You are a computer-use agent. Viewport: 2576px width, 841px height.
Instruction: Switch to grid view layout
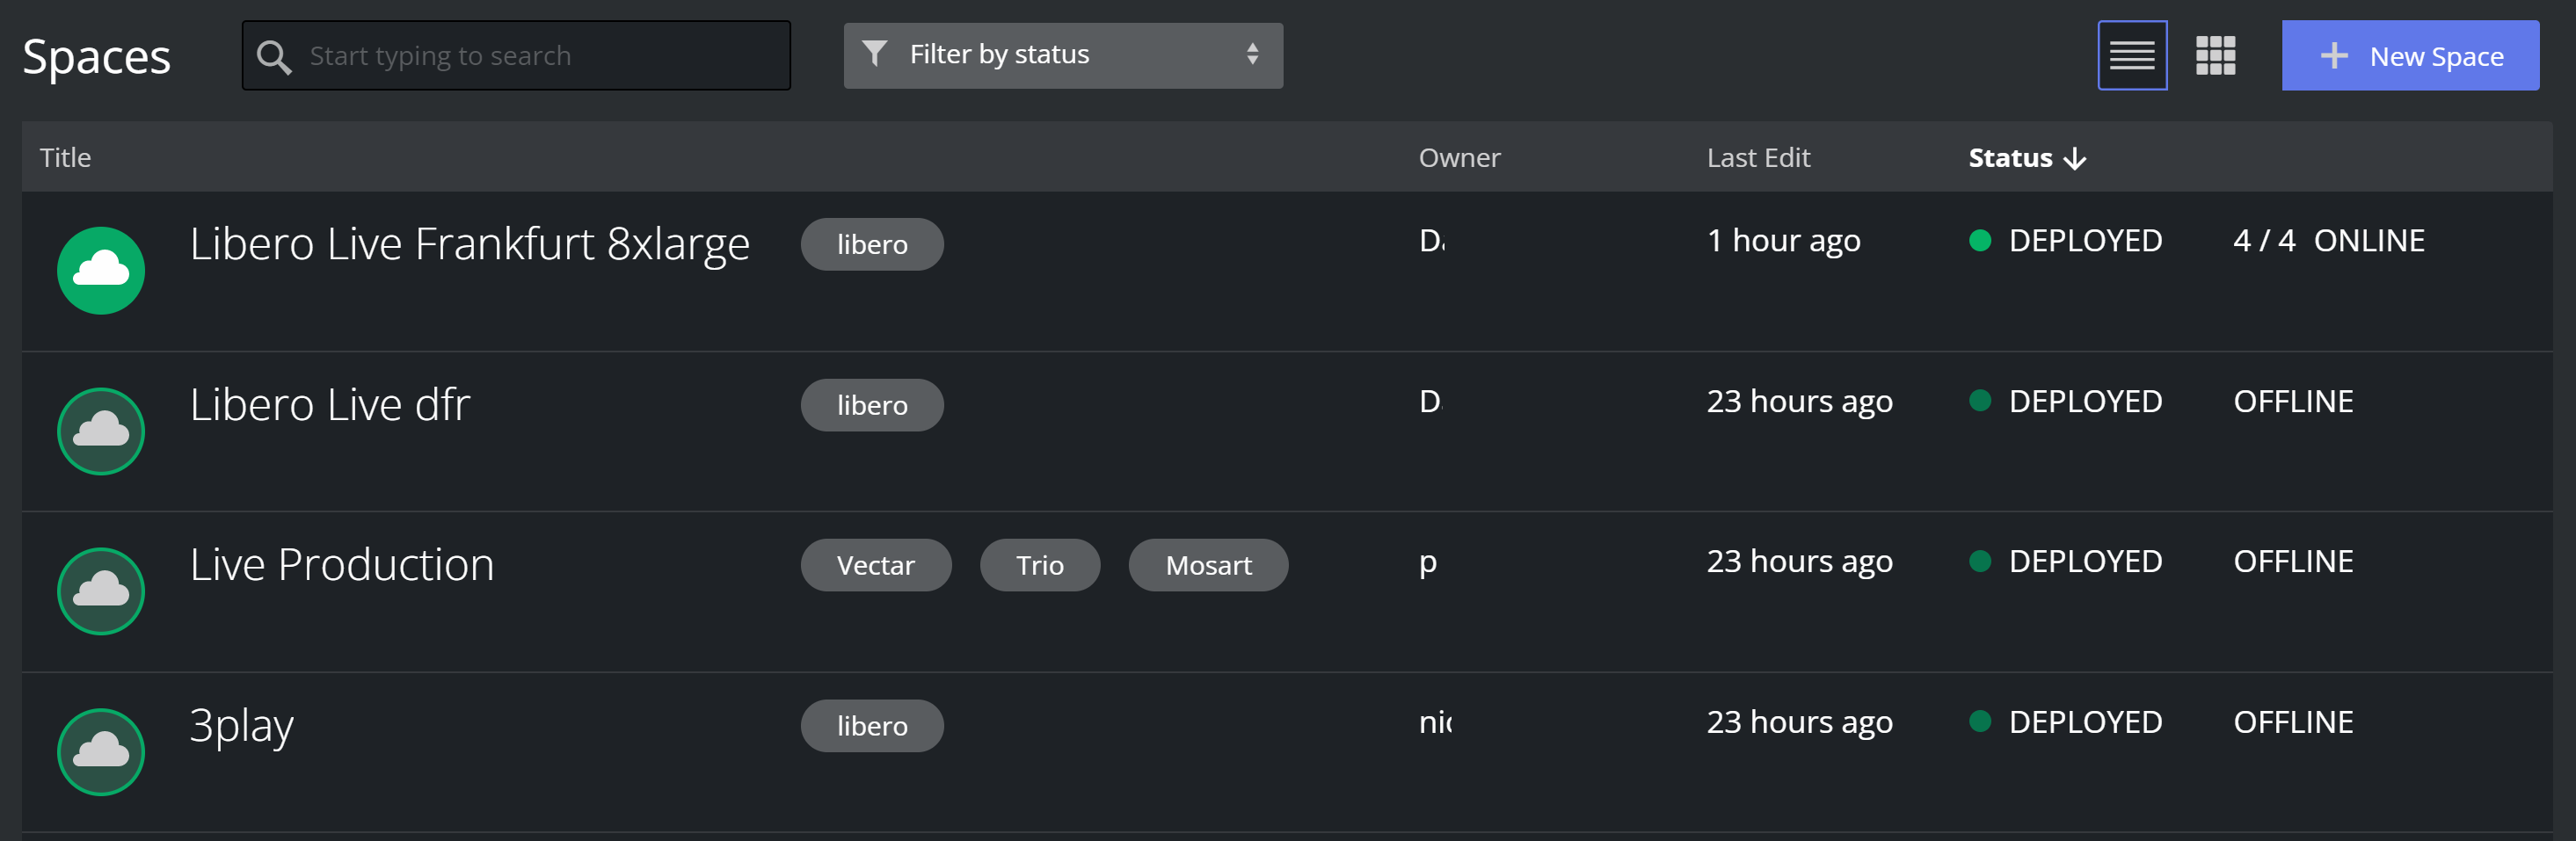click(x=2215, y=56)
